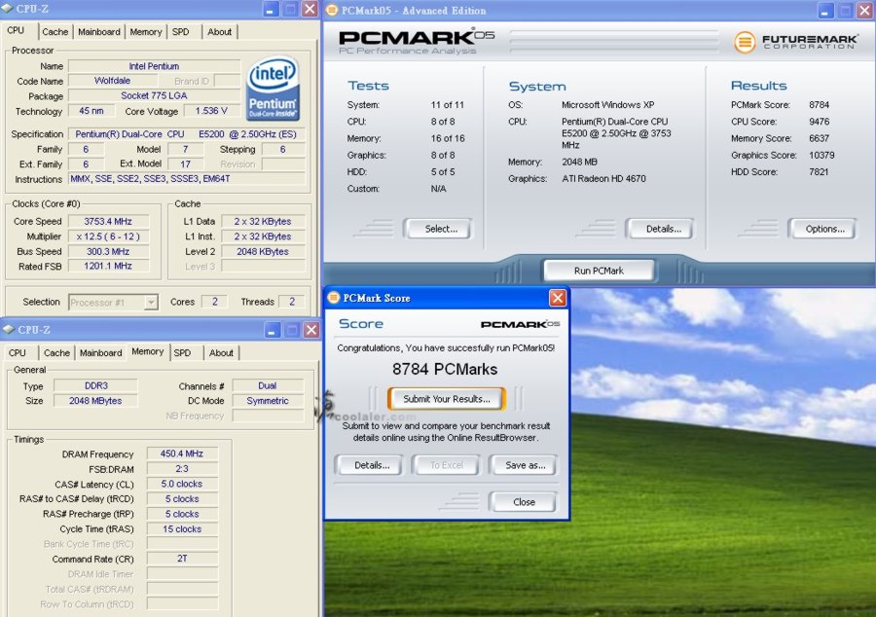Click the Specification field showing E5200 @ 2.50GHz
This screenshot has width=876, height=617.
coord(187,134)
